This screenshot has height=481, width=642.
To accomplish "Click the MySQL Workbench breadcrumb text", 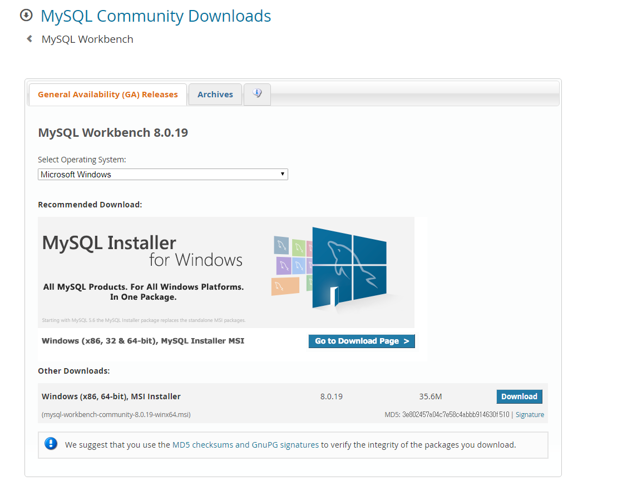I will tap(87, 39).
